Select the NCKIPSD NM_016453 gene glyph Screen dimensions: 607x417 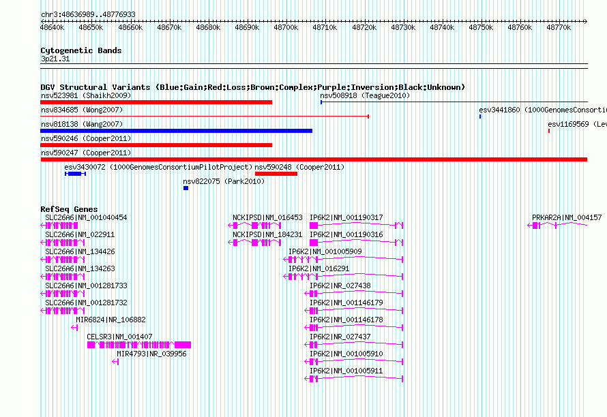254,226
